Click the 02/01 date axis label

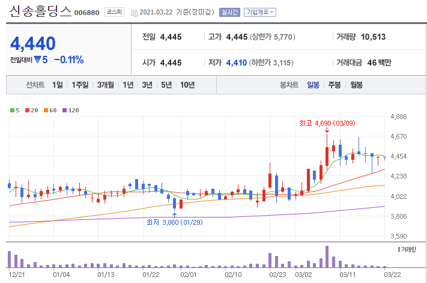pyautogui.click(x=189, y=275)
